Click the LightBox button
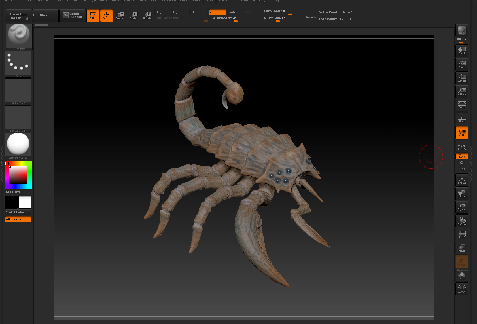477x324 pixels. click(45, 15)
